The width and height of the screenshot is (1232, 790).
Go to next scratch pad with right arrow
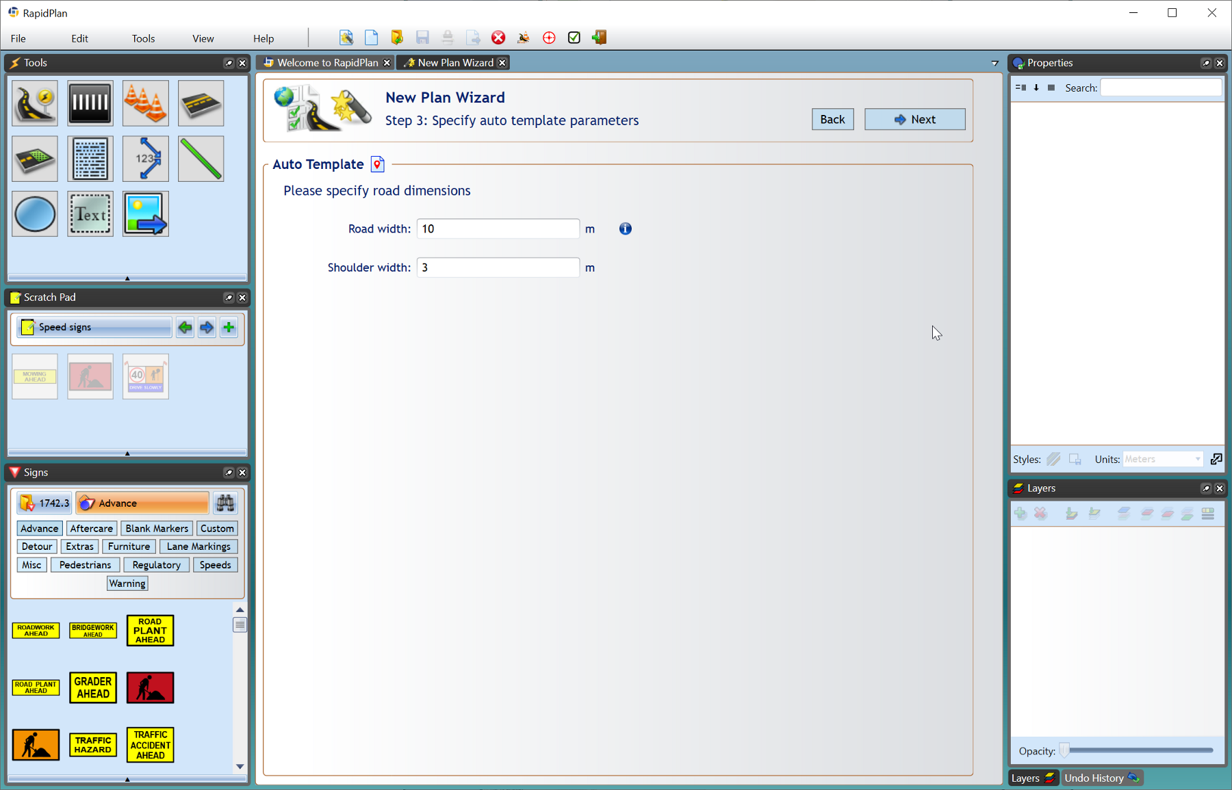tap(207, 328)
